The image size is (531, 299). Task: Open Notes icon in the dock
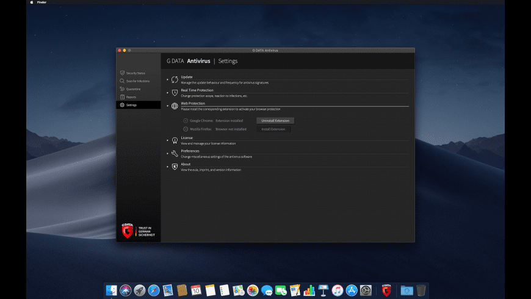pyautogui.click(x=211, y=290)
